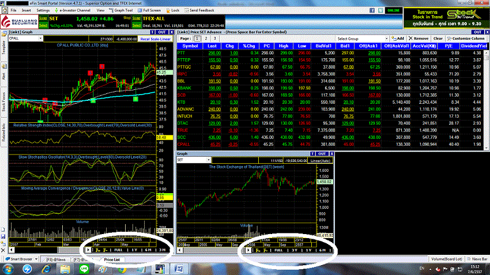The width and height of the screenshot is (490, 275).
Task: Click the price table vertical scrollbar down arrow
Action: point(487,148)
